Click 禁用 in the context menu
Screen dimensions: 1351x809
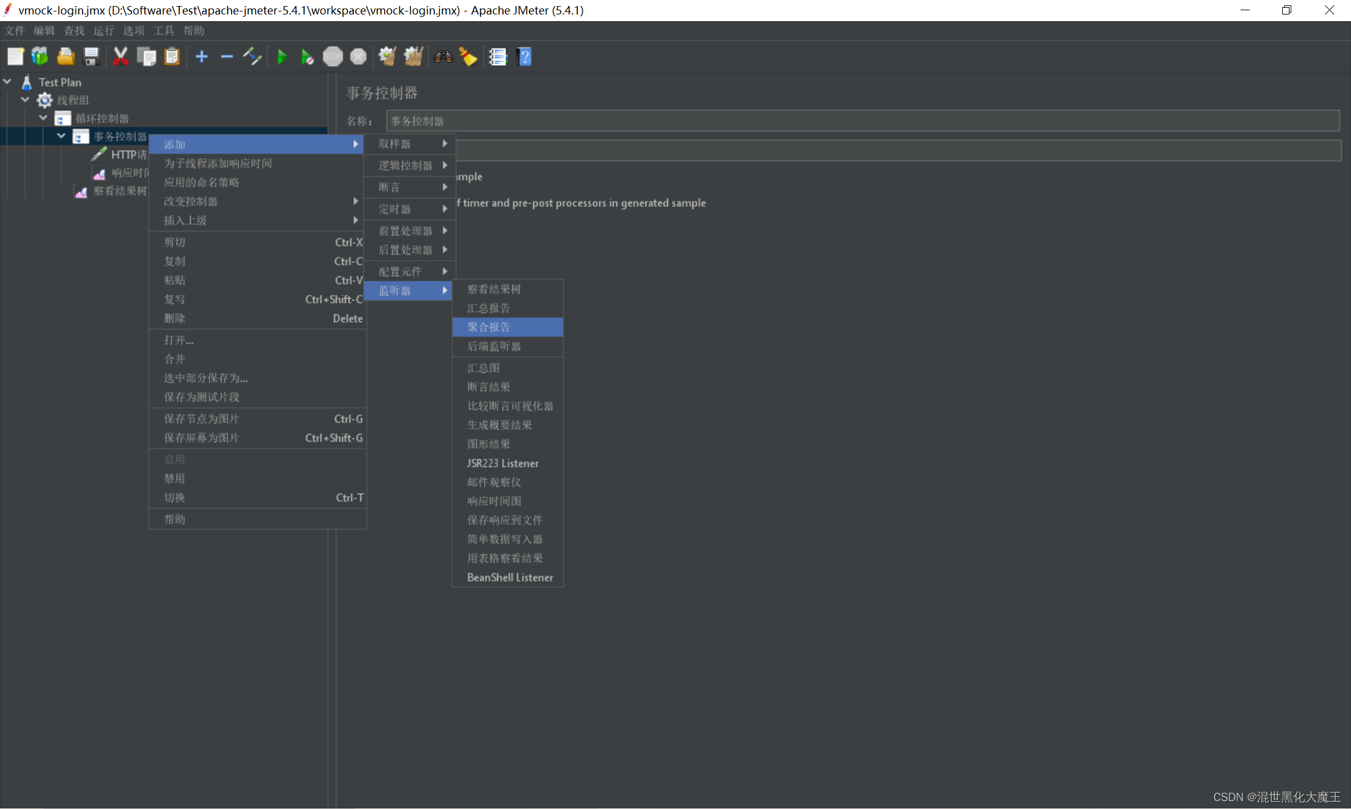(175, 478)
